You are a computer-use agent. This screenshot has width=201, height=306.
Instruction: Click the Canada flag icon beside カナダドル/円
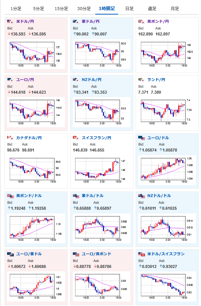click(10, 138)
